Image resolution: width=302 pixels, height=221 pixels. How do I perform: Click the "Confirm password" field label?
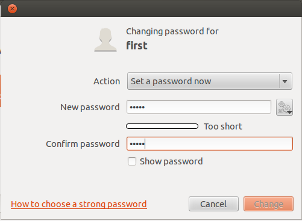coord(83,144)
